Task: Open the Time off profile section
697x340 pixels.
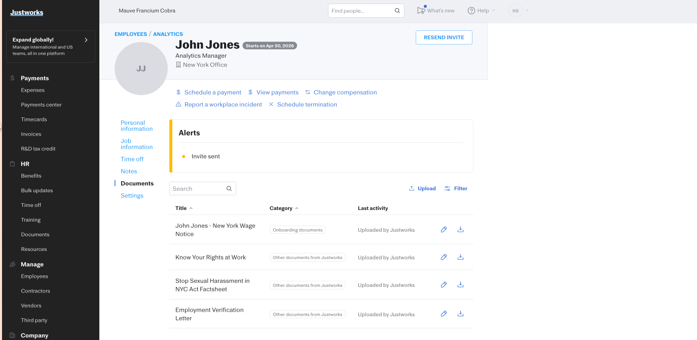Action: click(132, 159)
